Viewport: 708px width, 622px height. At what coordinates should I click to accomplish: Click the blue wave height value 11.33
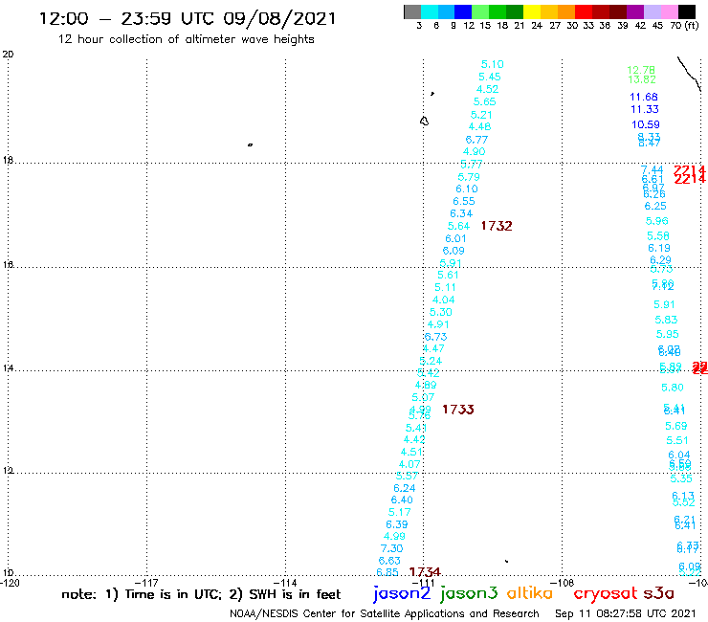click(644, 109)
